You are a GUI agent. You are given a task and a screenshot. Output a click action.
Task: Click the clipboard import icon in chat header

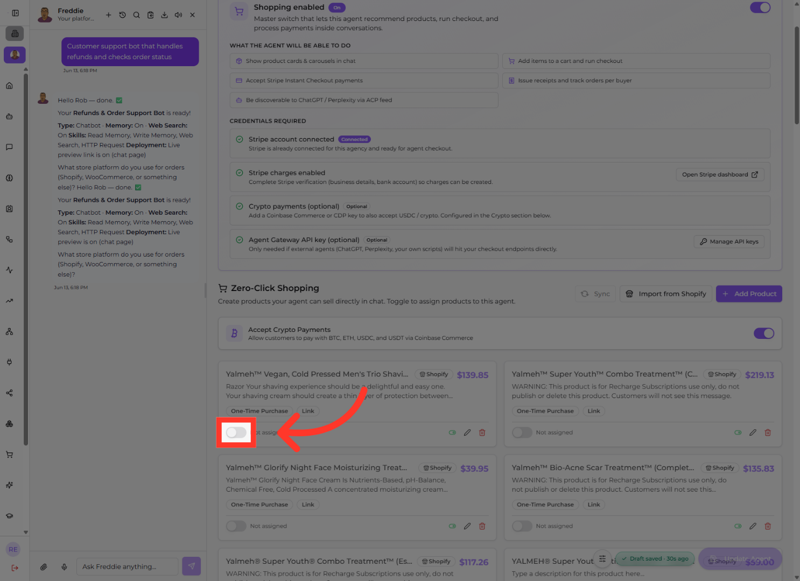click(x=150, y=15)
